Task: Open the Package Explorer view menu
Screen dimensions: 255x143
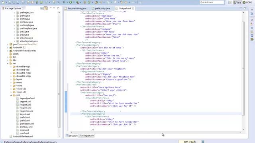Action: pyautogui.click(x=51, y=8)
